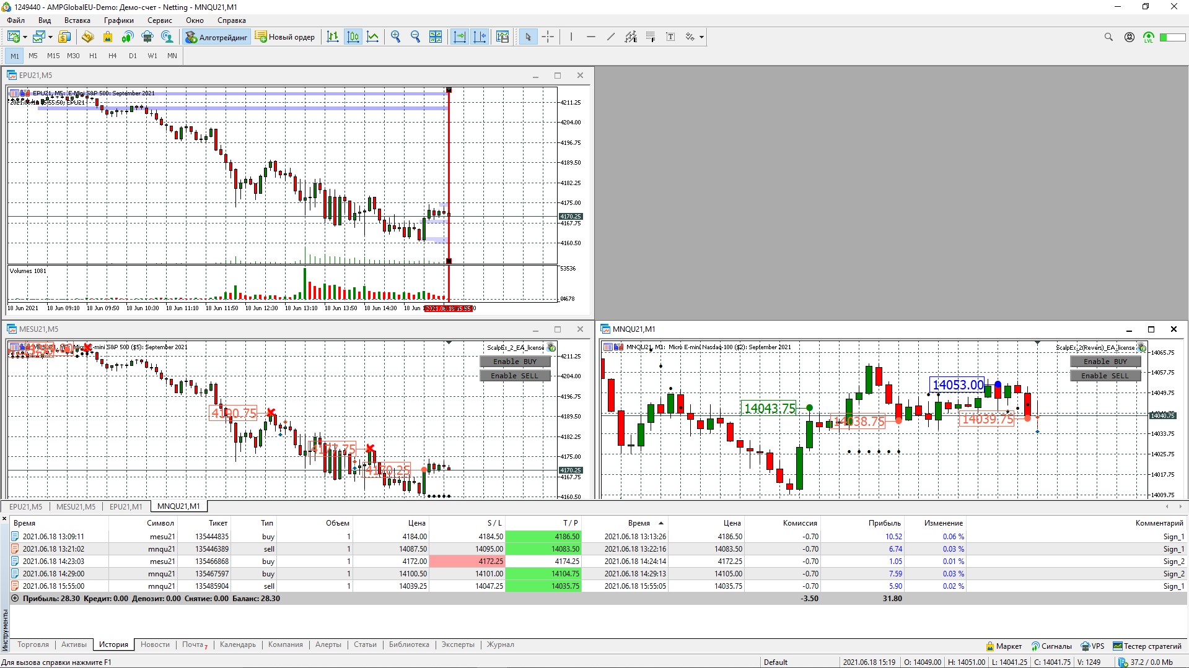Select the D1 timeframe
This screenshot has height=668, width=1189.
tap(133, 56)
